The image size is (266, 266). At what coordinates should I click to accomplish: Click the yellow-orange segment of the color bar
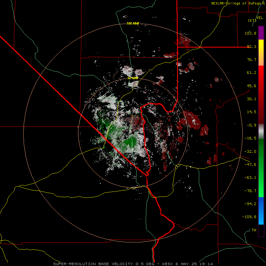click(261, 53)
